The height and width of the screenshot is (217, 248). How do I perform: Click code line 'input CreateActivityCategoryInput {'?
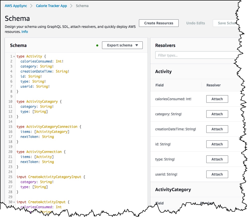51,177
